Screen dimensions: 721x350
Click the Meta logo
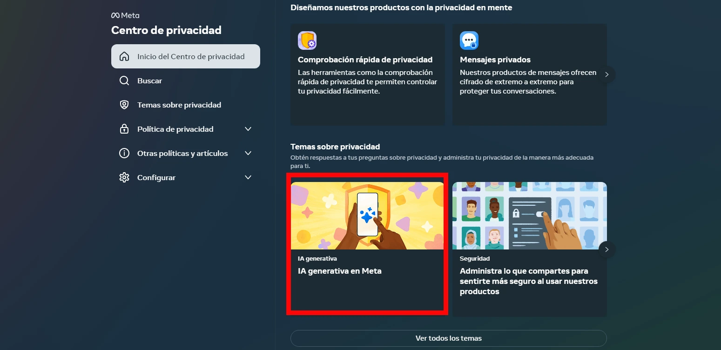125,15
